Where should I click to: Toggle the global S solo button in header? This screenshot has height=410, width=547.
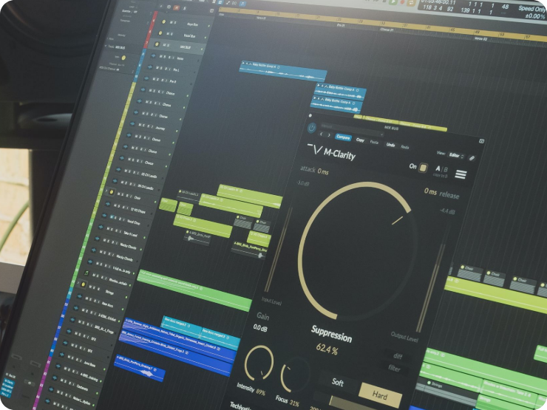pyautogui.click(x=185, y=8)
